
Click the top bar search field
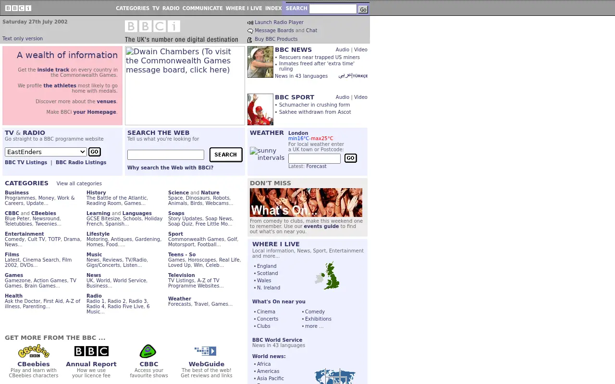coord(333,9)
